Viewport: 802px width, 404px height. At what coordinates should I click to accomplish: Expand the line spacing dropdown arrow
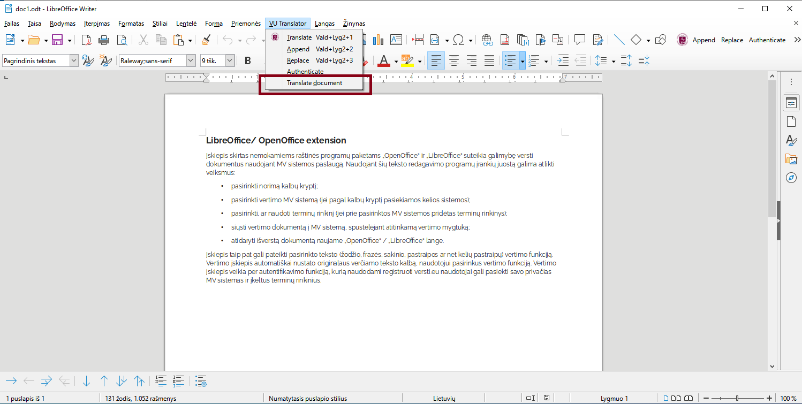[x=613, y=61]
